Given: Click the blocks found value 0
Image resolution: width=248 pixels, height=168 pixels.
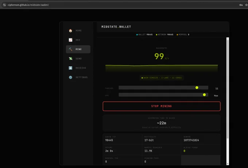Looking at the screenshot, I should tap(185, 151).
